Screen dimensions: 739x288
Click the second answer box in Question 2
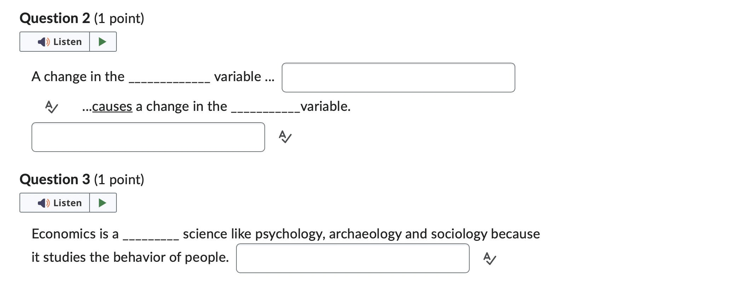point(148,137)
